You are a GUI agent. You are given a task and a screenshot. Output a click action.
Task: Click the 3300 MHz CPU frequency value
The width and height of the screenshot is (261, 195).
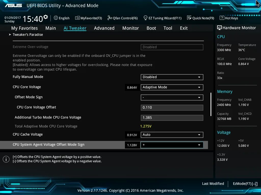pyautogui.click(x=224, y=50)
